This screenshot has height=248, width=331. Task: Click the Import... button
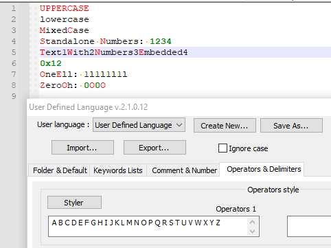pyautogui.click(x=82, y=148)
